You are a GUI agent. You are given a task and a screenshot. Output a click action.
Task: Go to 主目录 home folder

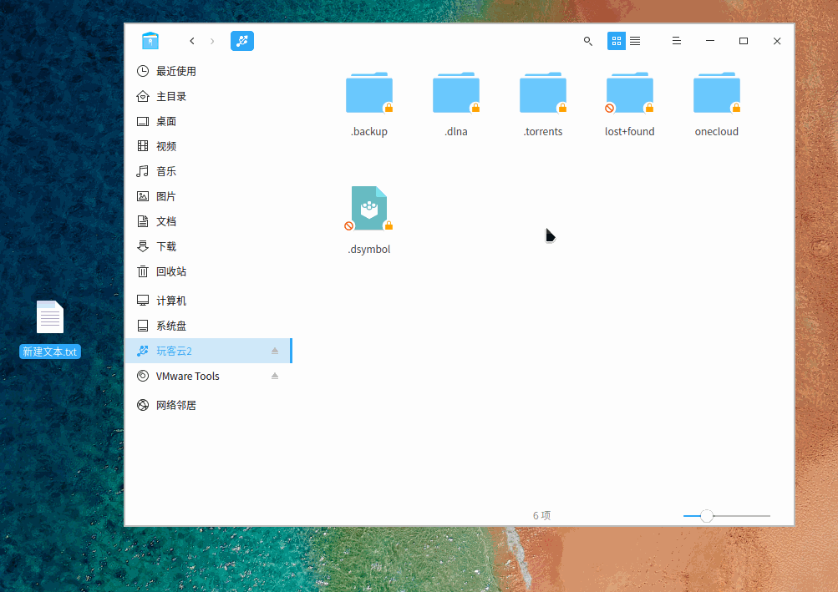(x=170, y=96)
